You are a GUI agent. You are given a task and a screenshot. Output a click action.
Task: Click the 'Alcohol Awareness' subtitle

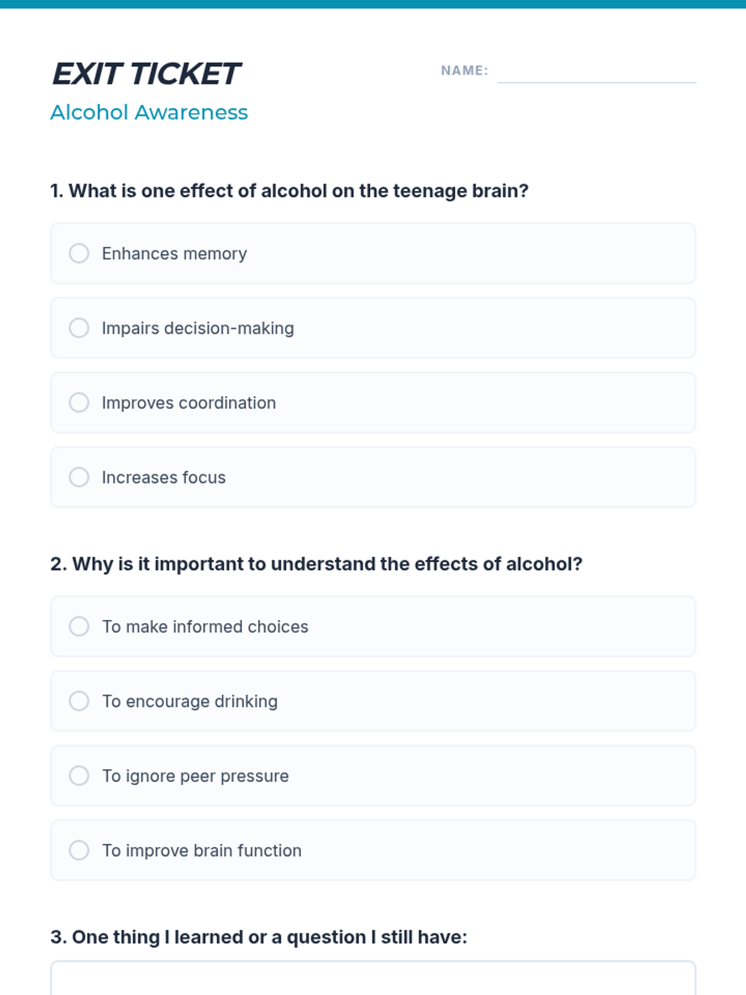[149, 113]
